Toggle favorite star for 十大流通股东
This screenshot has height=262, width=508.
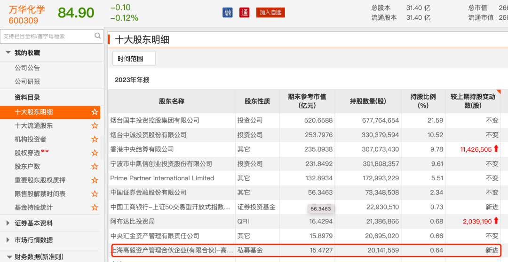[95, 126]
